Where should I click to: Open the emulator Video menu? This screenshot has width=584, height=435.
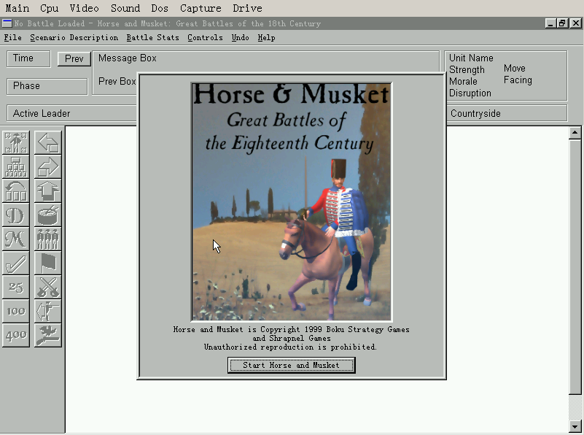(84, 8)
